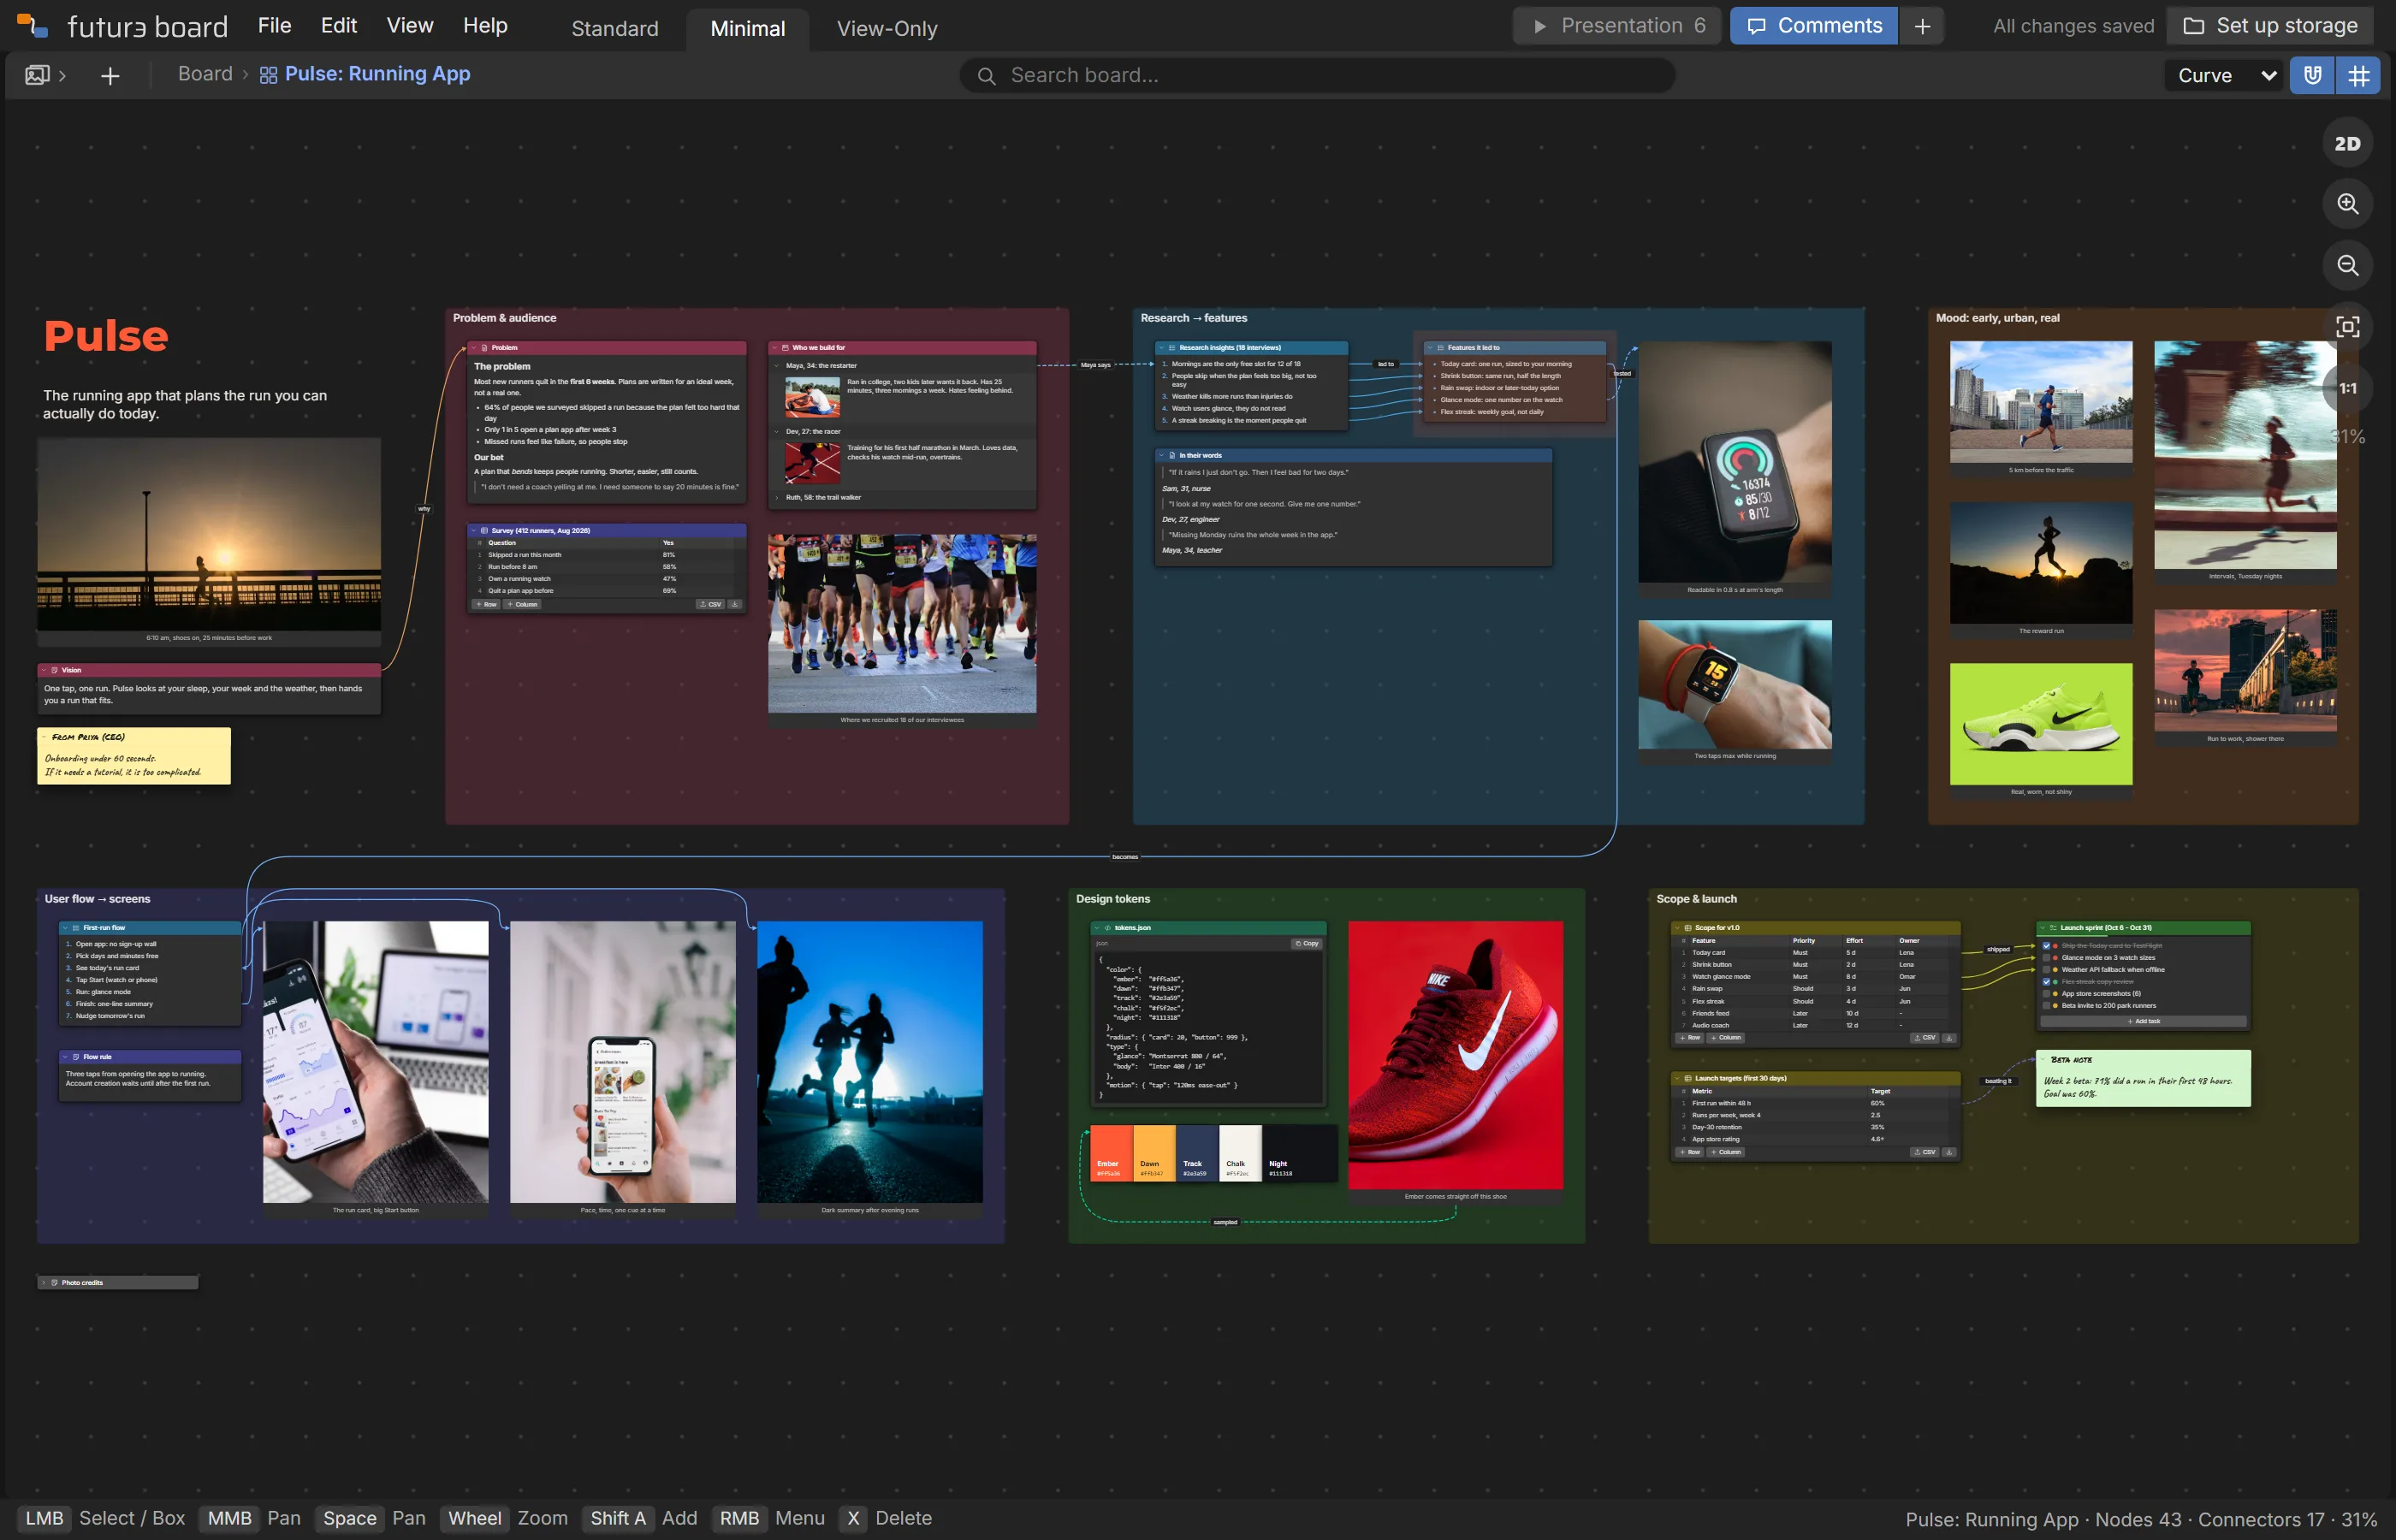Download the Launch targets table
This screenshot has height=1540, width=2396.
pos(1948,1152)
